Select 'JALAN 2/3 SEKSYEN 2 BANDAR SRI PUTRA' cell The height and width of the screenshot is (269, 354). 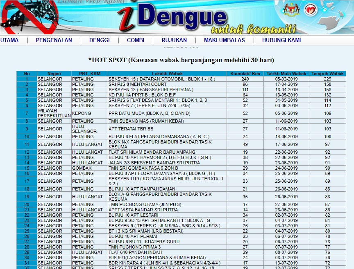pyautogui.click(x=167, y=163)
